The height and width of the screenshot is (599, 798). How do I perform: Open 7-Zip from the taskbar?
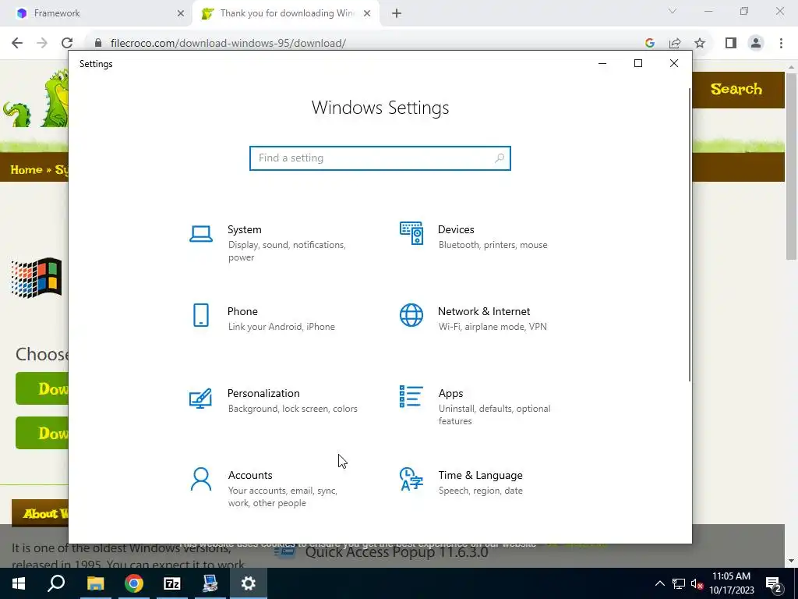coord(171,583)
